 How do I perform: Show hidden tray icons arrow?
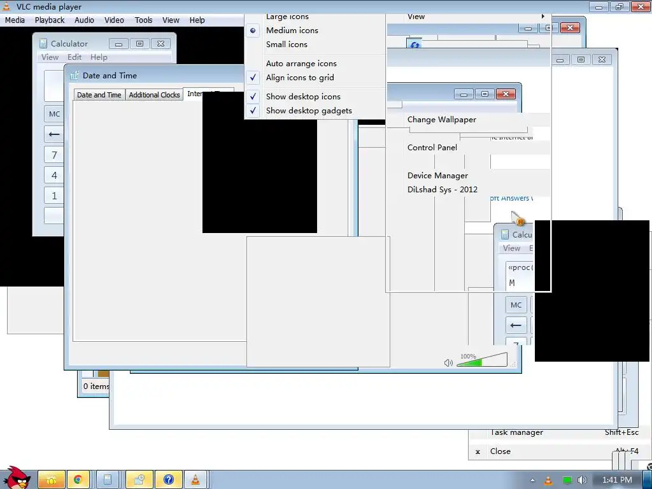click(x=533, y=480)
